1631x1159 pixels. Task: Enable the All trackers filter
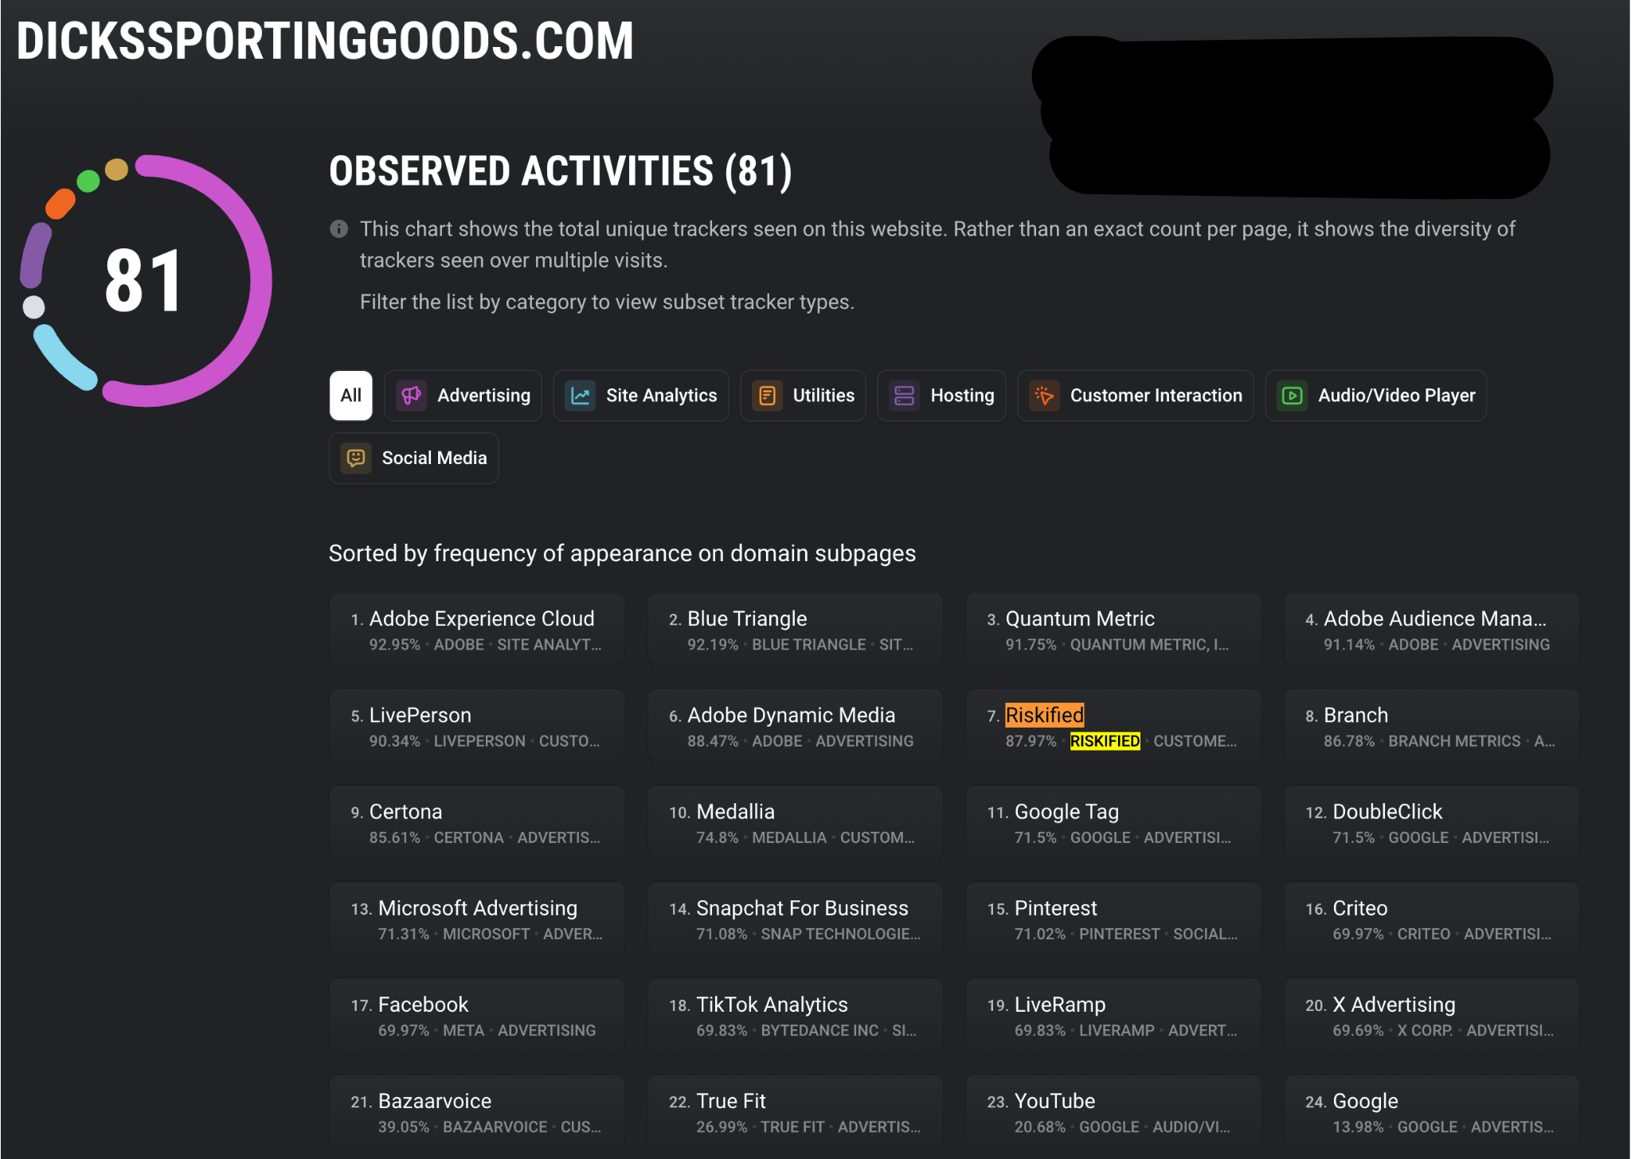350,396
